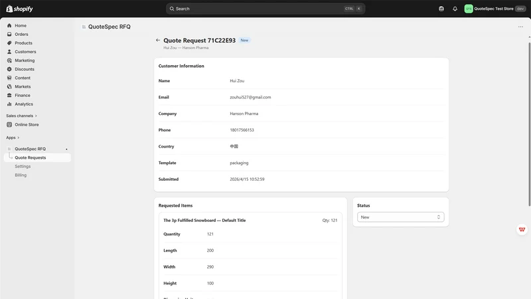
Task: Click the Quantity value 121
Action: 210,234
